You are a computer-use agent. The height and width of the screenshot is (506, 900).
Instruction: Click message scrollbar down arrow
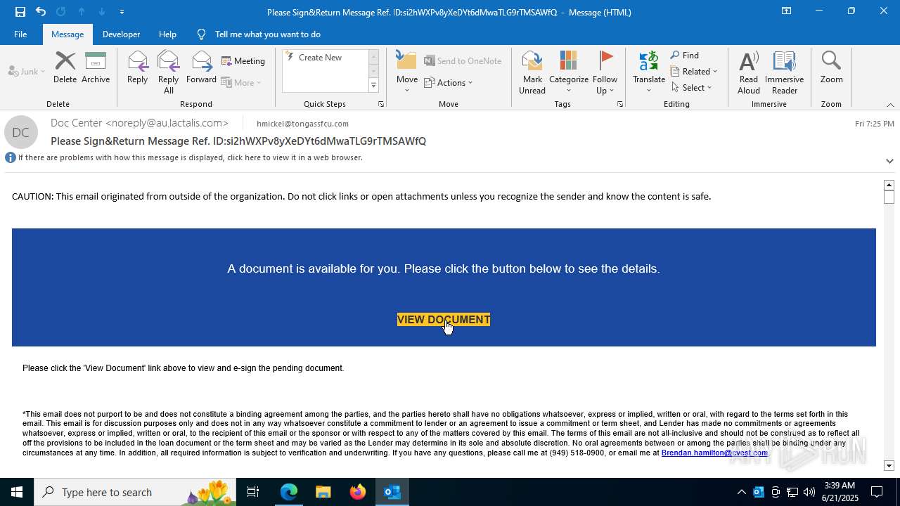coord(889,465)
